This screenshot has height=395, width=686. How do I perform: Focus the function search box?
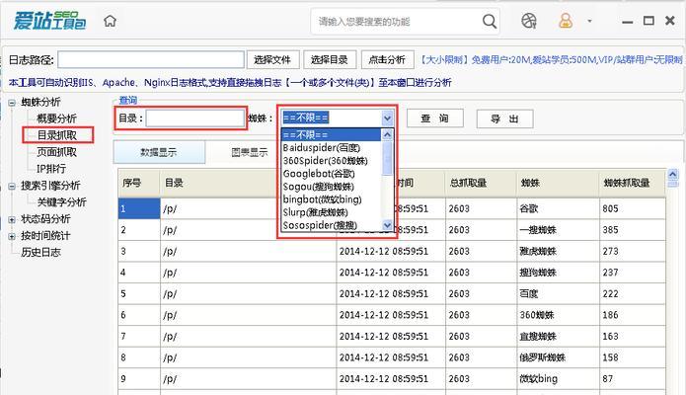click(398, 21)
